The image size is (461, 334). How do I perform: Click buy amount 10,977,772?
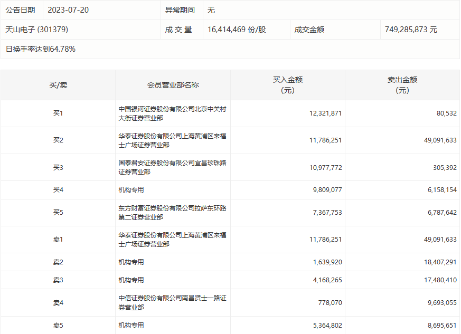[x=325, y=167]
